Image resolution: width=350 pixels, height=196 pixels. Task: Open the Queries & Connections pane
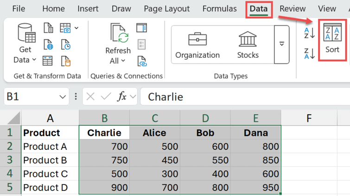(142, 28)
